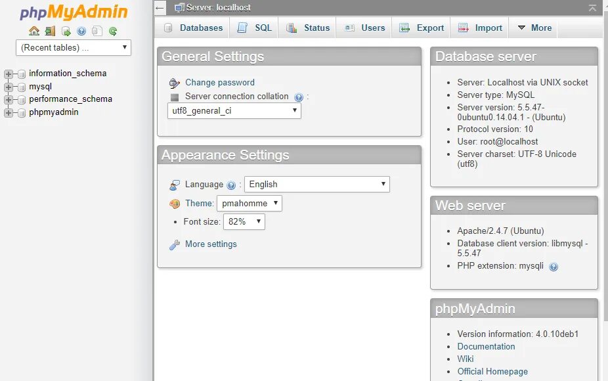Click the Change password link
This screenshot has height=381, width=608.
tap(220, 82)
